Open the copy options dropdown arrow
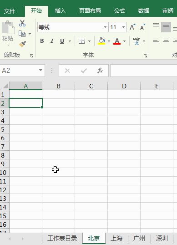Screen dimensions: 177x245 coord(30,34)
